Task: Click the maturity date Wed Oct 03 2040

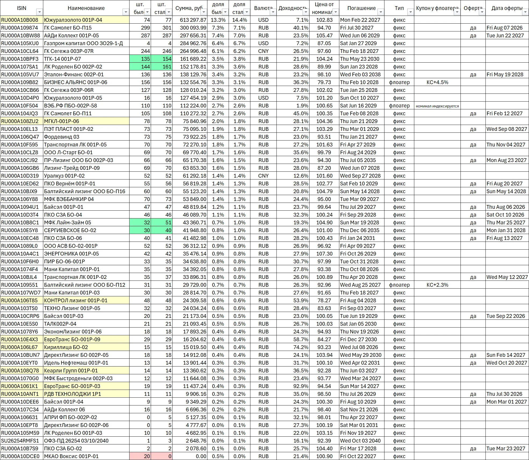Action: point(362,441)
